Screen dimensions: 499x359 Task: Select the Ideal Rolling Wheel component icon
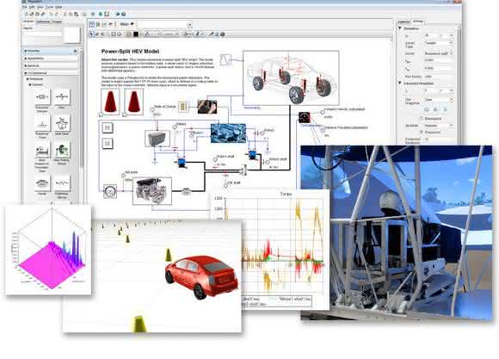point(62,151)
